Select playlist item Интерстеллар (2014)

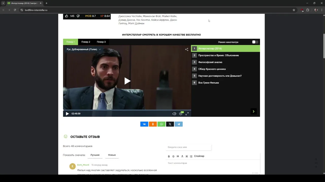225,49
